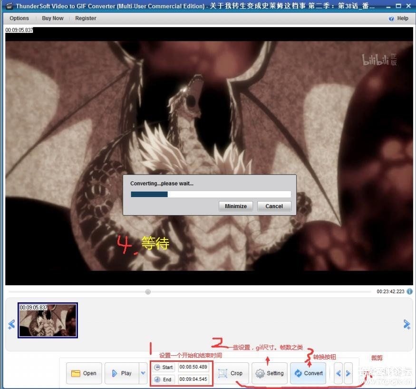The height and width of the screenshot is (389, 416).
Task: Select the 00:09:05.837 frame thumbnail
Action: [x=48, y=320]
